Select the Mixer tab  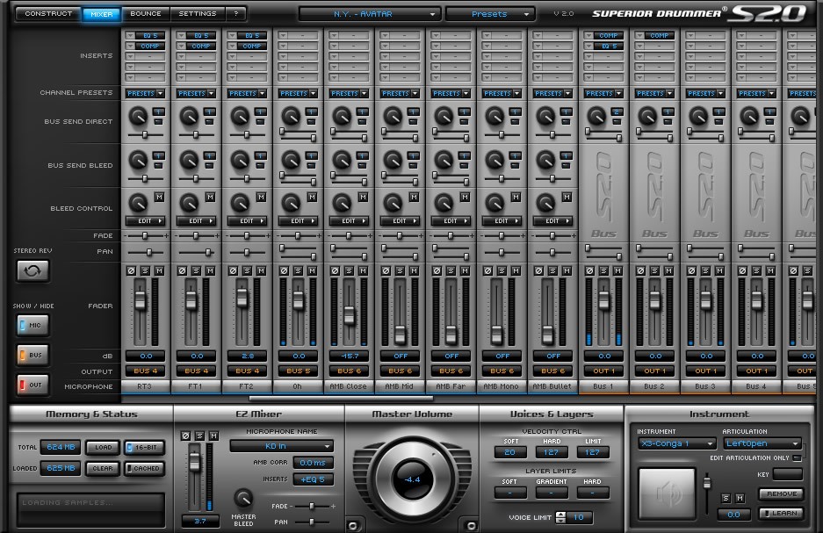[x=102, y=14]
